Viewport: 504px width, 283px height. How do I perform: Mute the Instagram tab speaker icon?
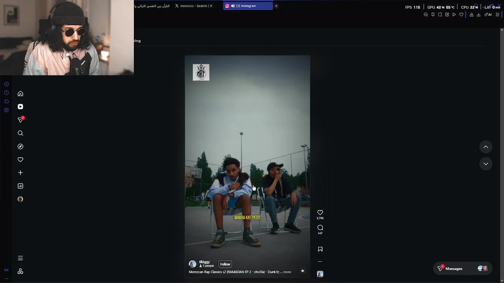[x=233, y=6]
